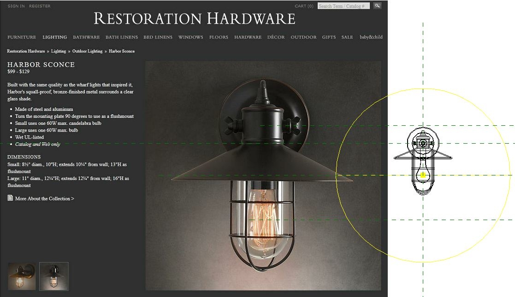Viewport: 515px width, 297px height.
Task: Select HARDWARE in the navigation bar
Action: (x=248, y=37)
